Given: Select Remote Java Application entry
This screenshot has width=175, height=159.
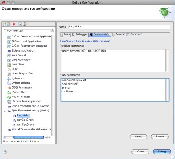Looking at the screenshot, I should coord(26,101).
